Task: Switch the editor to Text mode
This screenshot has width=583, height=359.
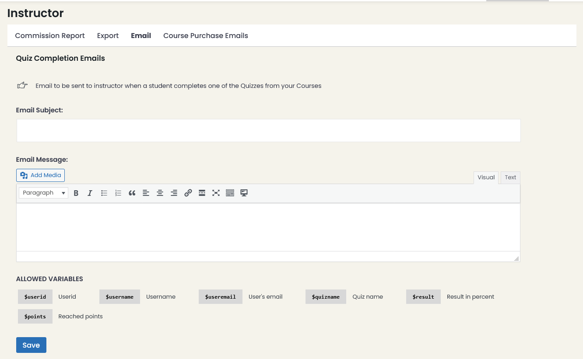Action: tap(510, 177)
